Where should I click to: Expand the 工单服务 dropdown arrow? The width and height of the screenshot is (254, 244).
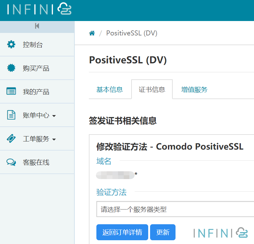point(54,140)
